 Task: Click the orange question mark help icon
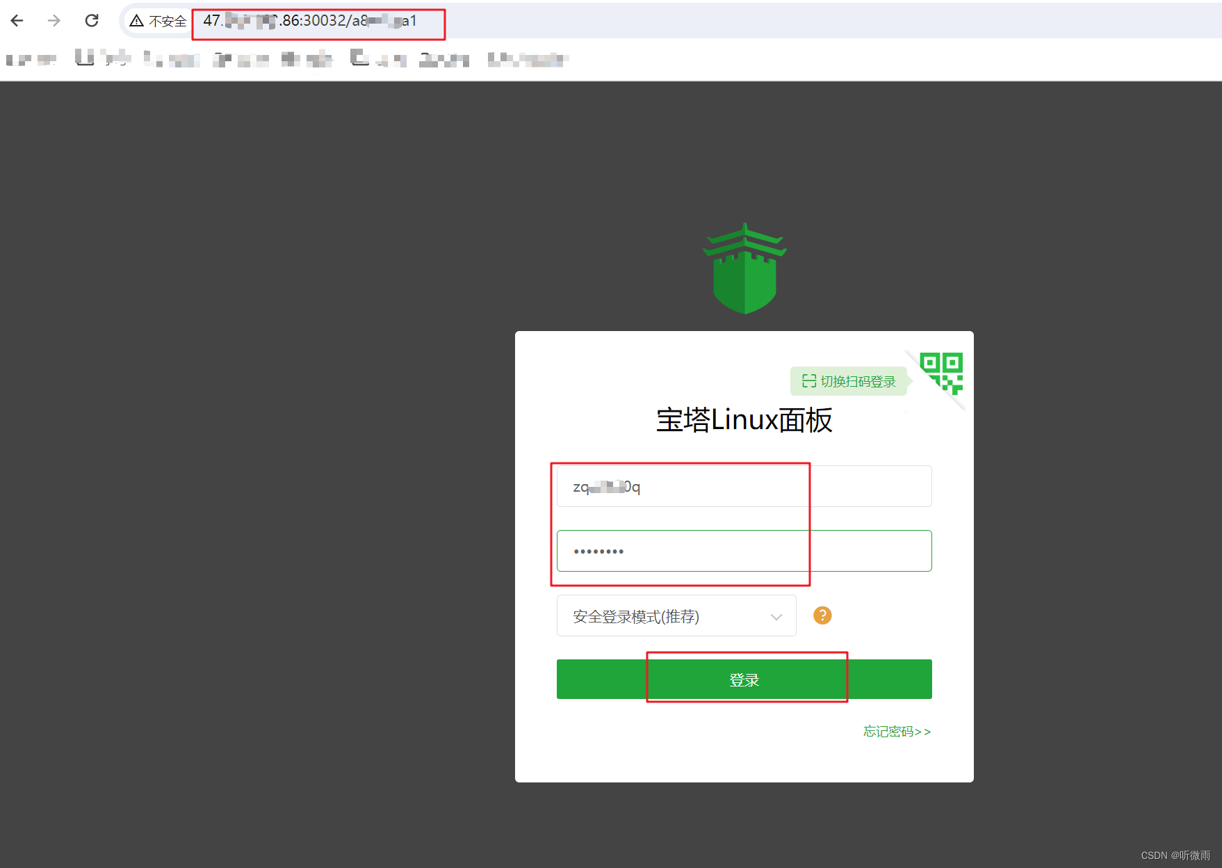tap(822, 616)
